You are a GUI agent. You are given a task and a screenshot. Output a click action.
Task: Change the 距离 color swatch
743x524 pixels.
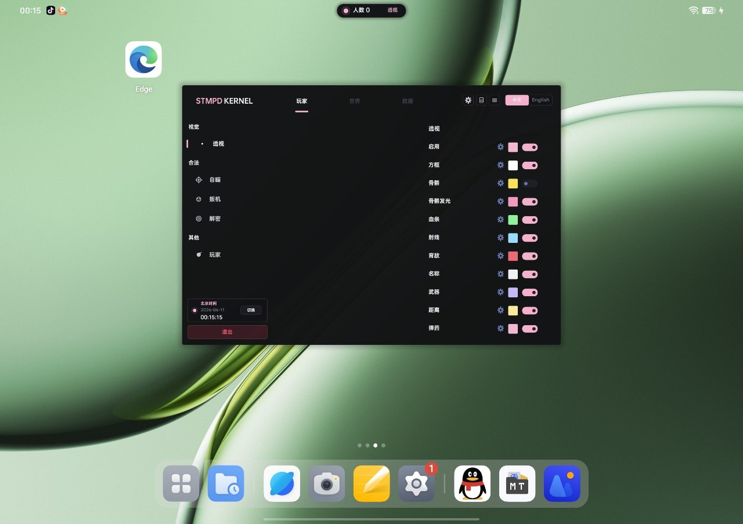pyautogui.click(x=513, y=311)
